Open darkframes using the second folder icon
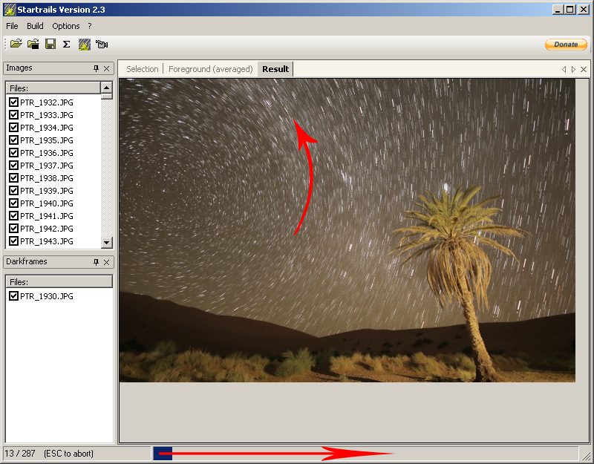 coord(33,44)
